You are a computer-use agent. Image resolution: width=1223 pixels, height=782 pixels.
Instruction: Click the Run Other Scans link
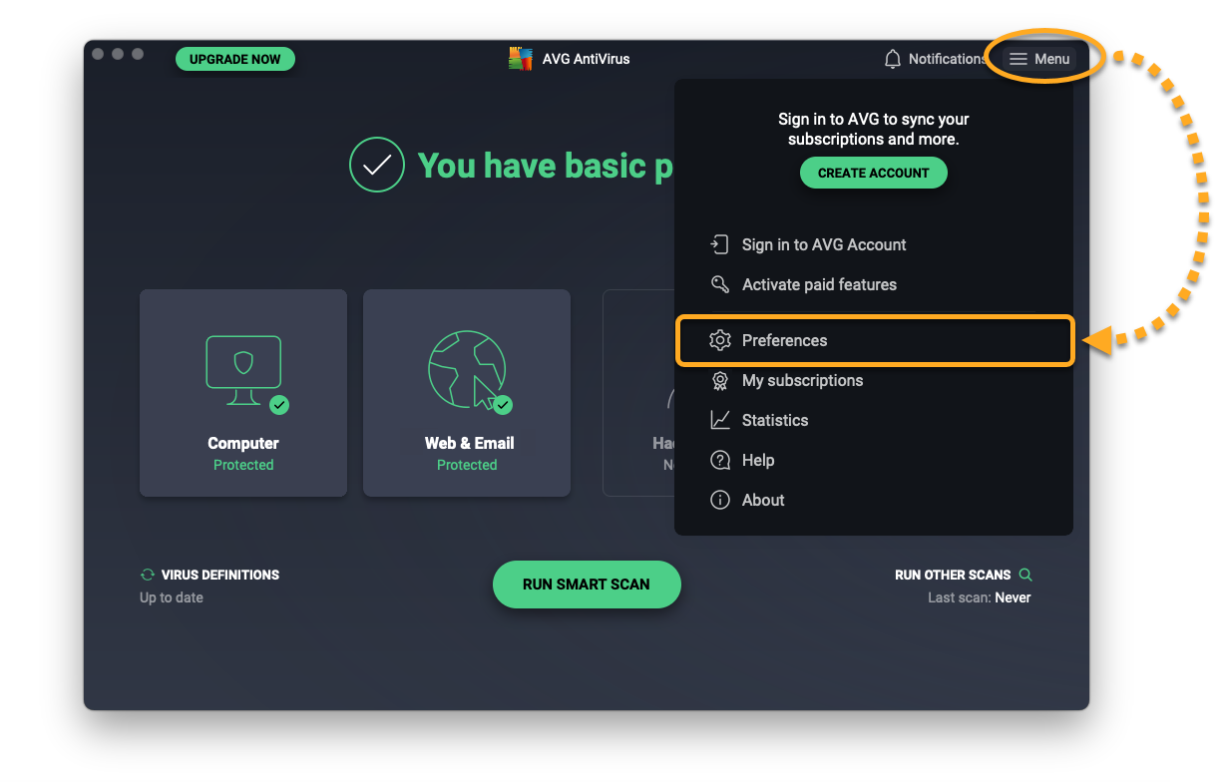click(x=953, y=575)
